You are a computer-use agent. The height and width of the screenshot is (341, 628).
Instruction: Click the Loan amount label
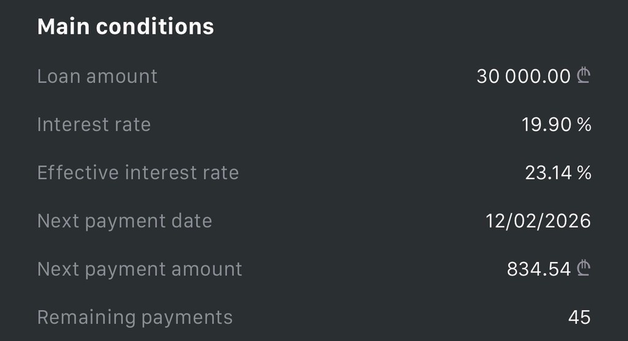pyautogui.click(x=97, y=76)
